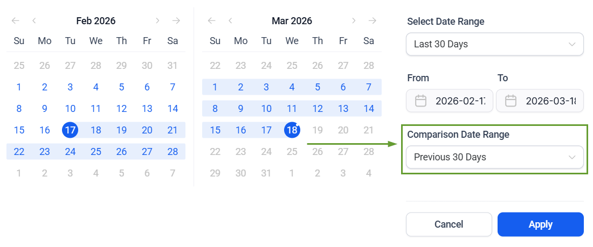Click the Mar 2026 month header
The image size is (593, 247).
pos(292,21)
